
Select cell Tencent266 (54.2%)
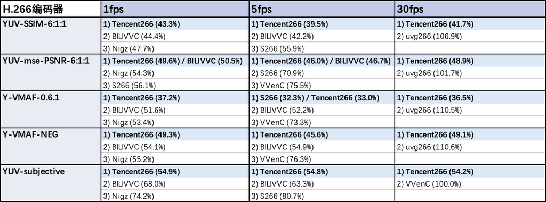(470, 172)
